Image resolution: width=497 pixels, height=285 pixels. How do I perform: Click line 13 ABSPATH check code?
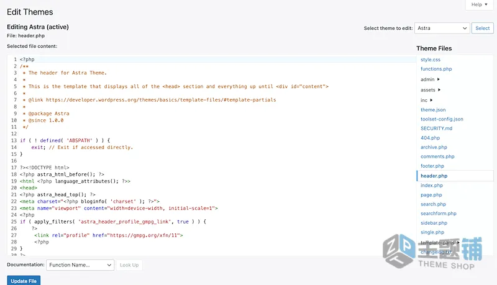pos(65,140)
